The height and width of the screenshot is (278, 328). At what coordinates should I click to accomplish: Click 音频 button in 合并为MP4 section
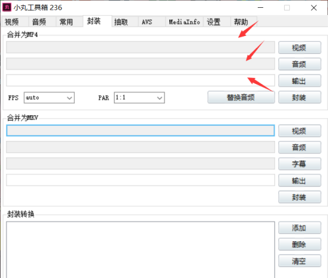(300, 64)
